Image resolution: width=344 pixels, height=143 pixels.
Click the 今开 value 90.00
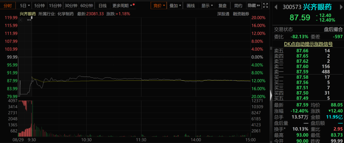(302, 140)
